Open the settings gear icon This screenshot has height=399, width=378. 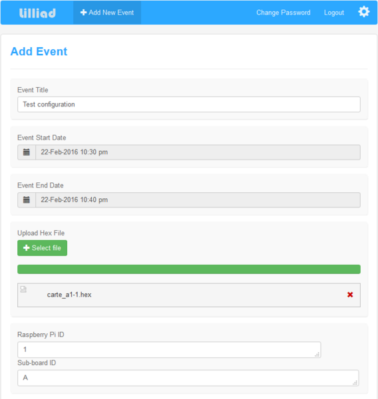364,12
